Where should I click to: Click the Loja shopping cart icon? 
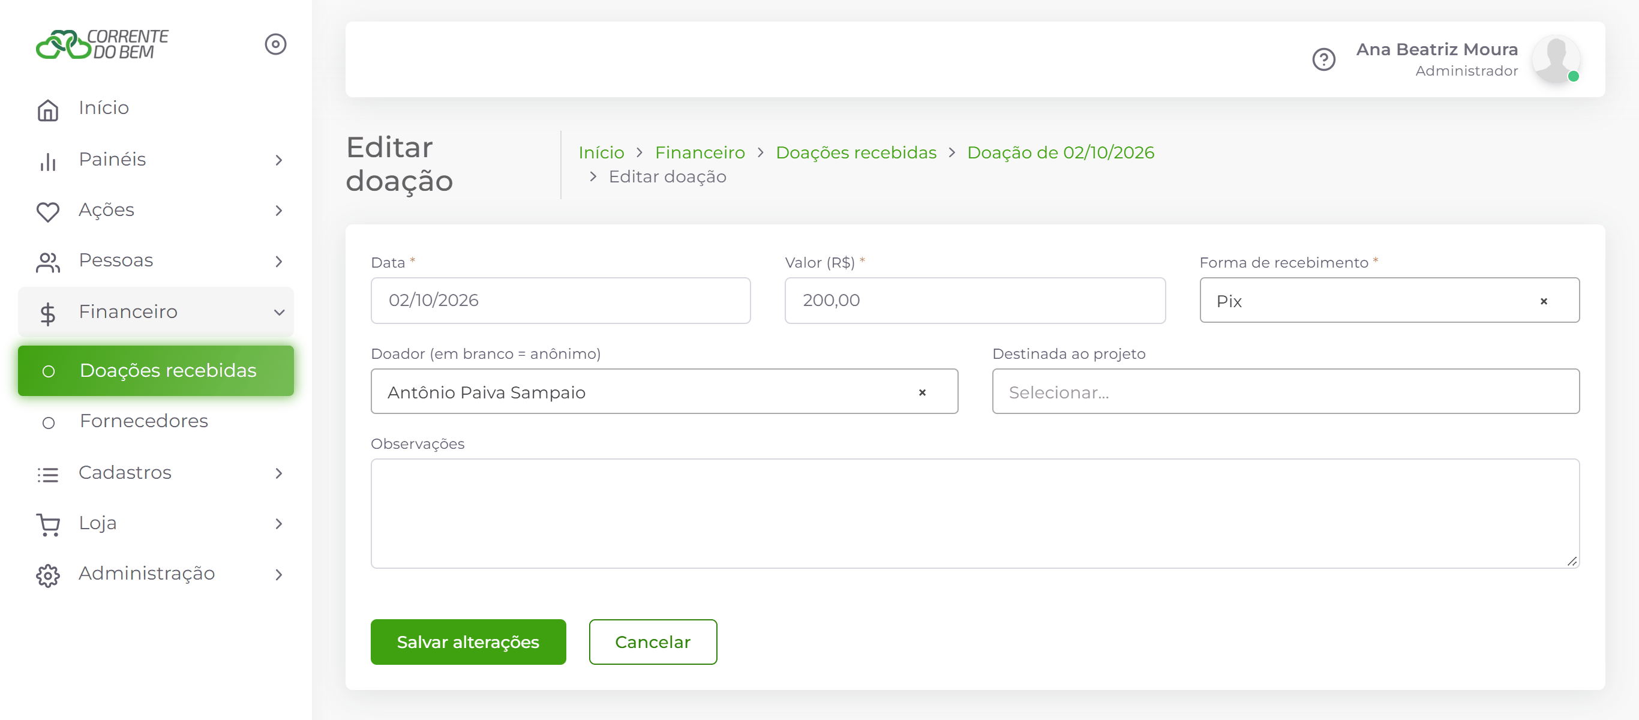pos(48,524)
